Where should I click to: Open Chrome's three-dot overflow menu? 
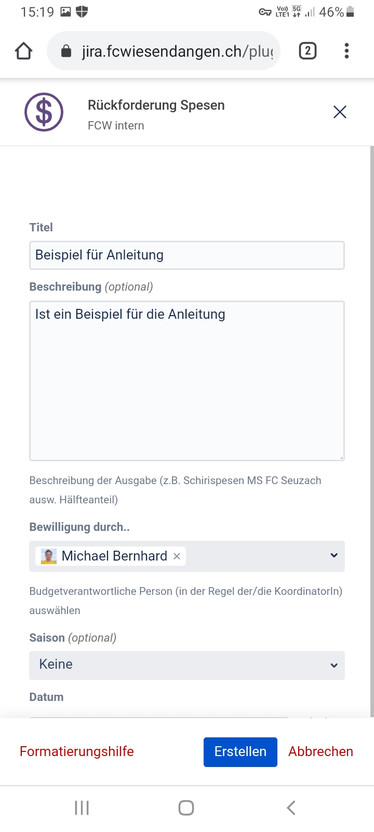point(346,51)
